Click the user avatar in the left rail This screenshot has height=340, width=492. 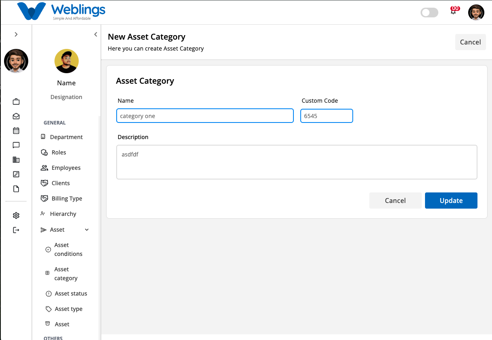point(16,61)
